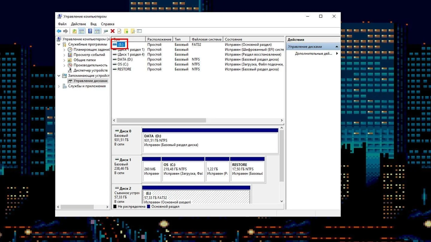This screenshot has height=242, width=431.
Task: Click the disk map vertical scrollbar thumb
Action: (282, 156)
